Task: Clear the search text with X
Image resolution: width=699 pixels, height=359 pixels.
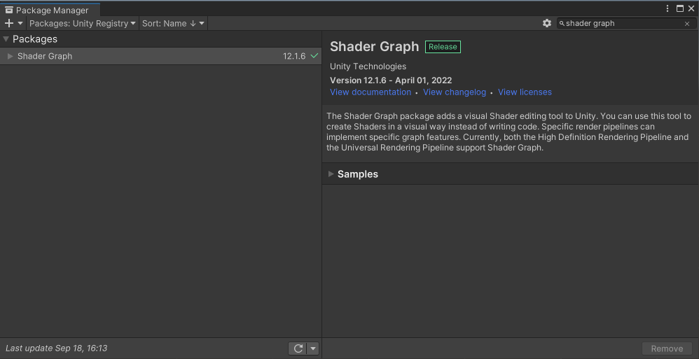Action: point(687,24)
